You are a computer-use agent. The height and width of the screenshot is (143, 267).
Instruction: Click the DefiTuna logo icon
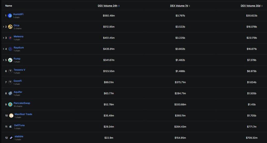coord(11,127)
